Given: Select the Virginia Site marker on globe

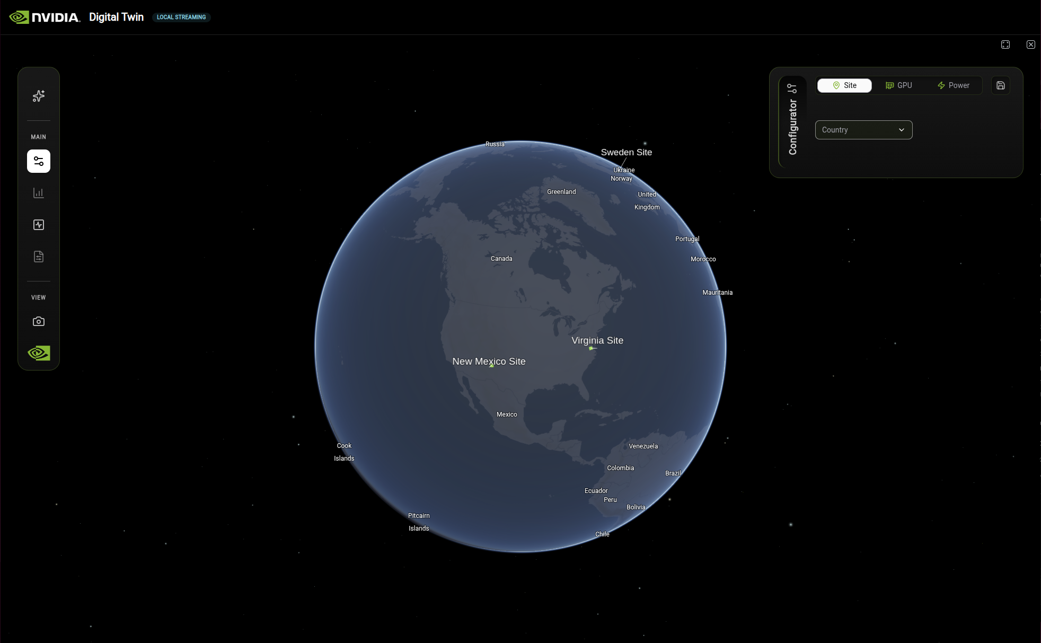Looking at the screenshot, I should (591, 348).
